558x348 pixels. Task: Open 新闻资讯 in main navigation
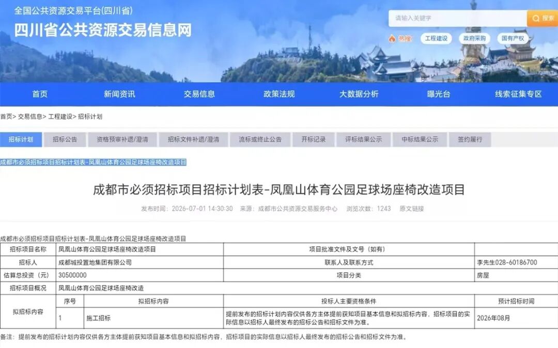click(x=119, y=94)
